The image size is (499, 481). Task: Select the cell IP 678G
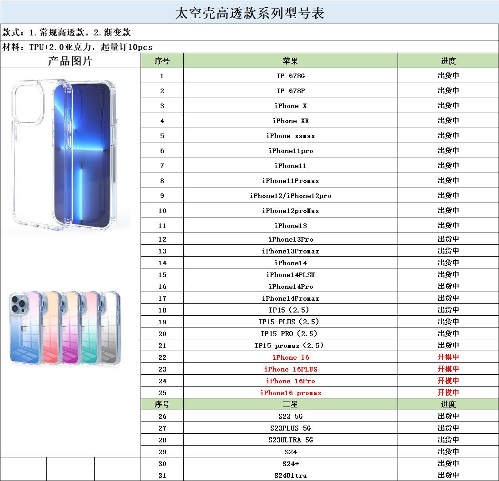coord(291,75)
